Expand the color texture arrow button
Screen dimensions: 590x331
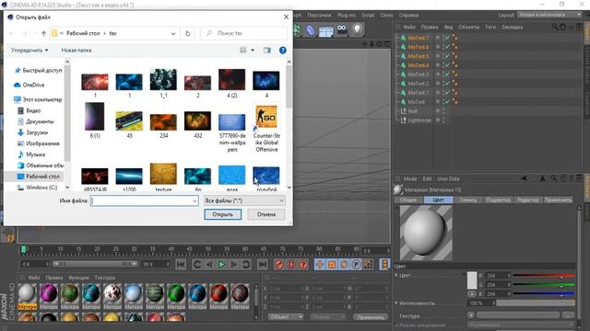tap(471, 314)
